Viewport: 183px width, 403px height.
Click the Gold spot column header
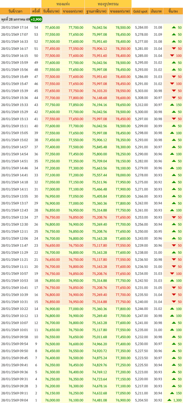[x=140, y=11]
